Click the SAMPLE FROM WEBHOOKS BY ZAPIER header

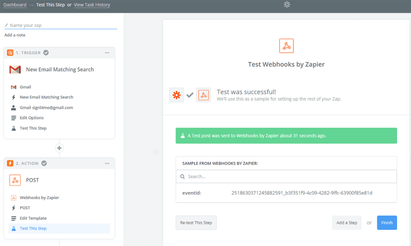220,163
